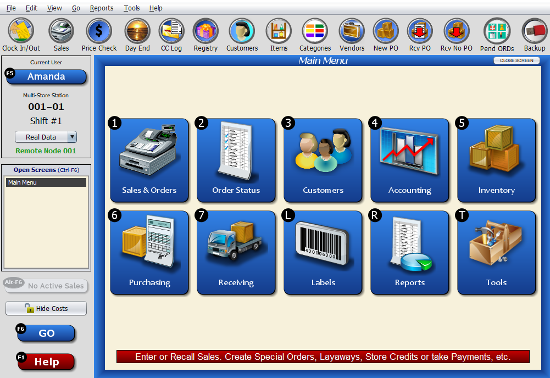Open the Reports menu in menu bar
Screen dimensions: 550x378
[101, 8]
